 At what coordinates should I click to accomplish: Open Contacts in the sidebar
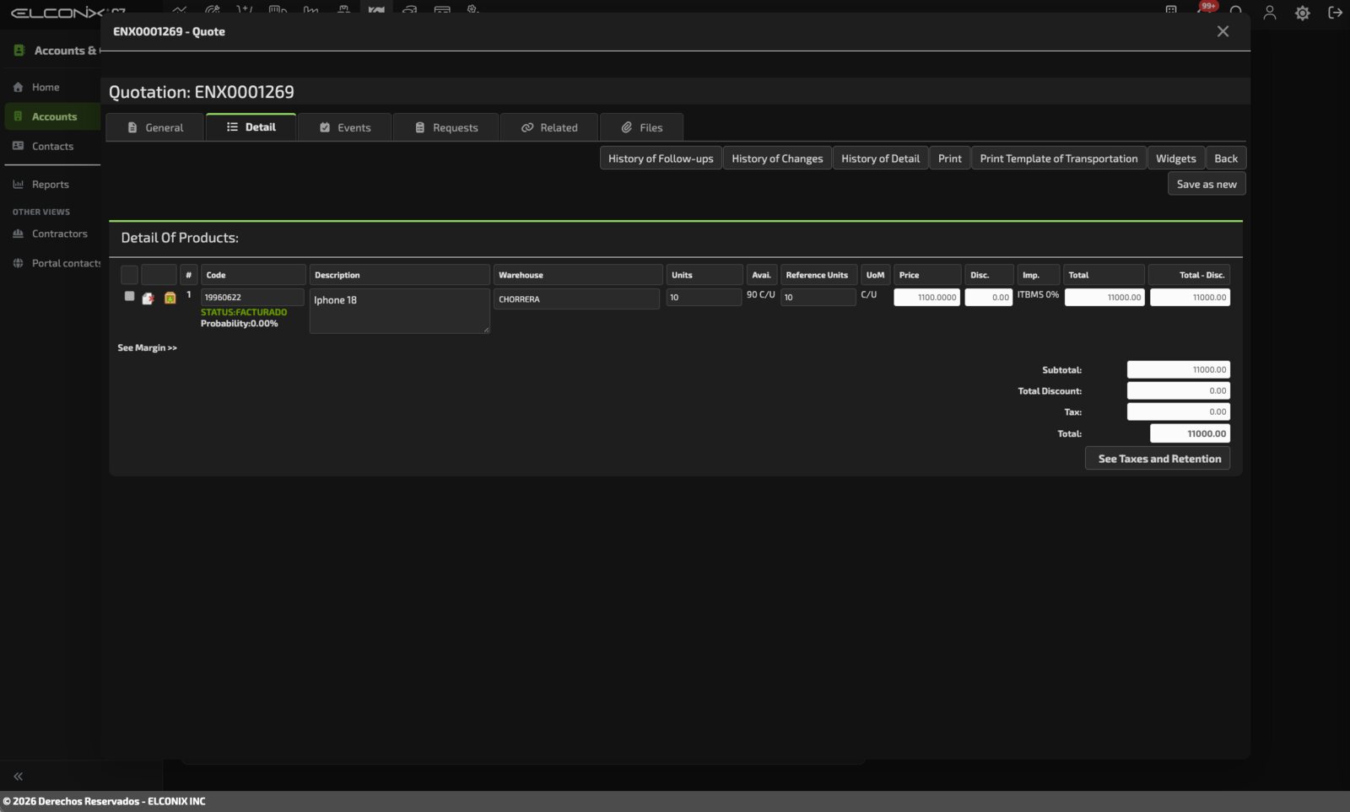coord(52,146)
